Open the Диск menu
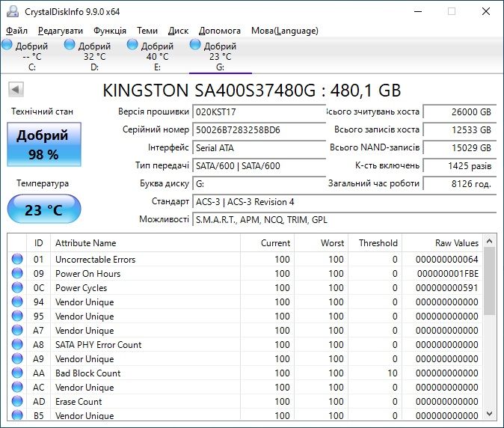Screen dimensions: 504x428 178,31
